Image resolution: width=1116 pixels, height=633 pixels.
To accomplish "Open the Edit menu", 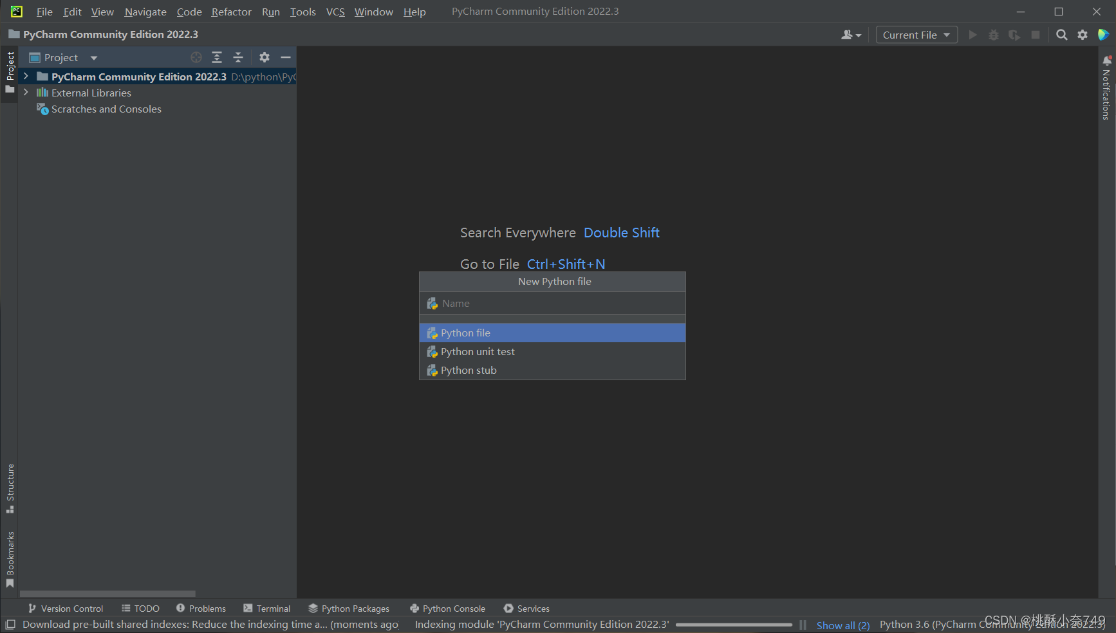I will pos(72,12).
